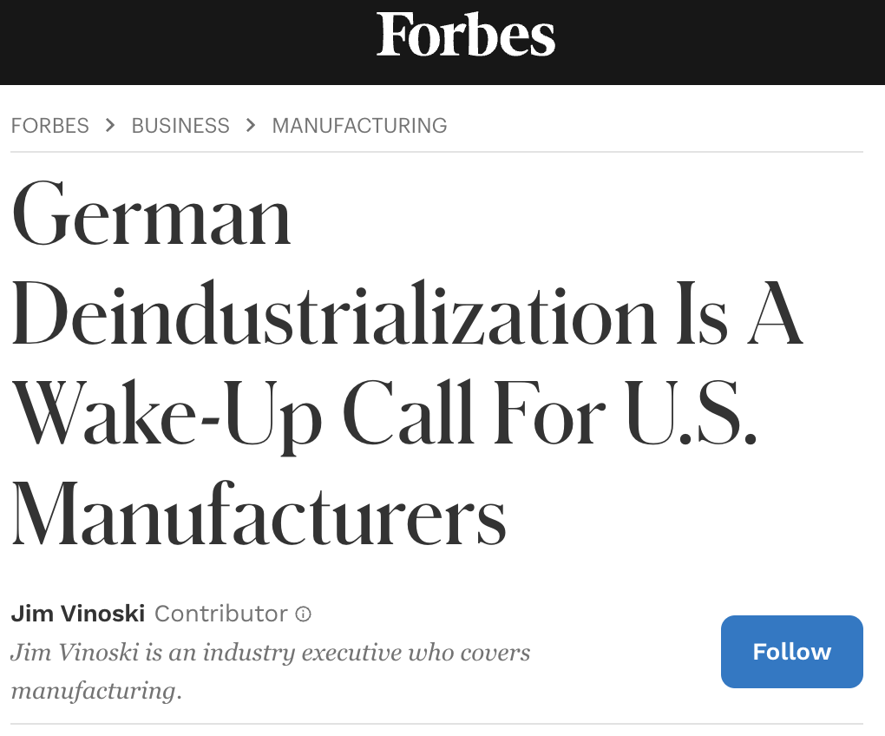Click the chevron before MANUFACTURING breadcrumb
The image size is (885, 736).
[x=251, y=125]
